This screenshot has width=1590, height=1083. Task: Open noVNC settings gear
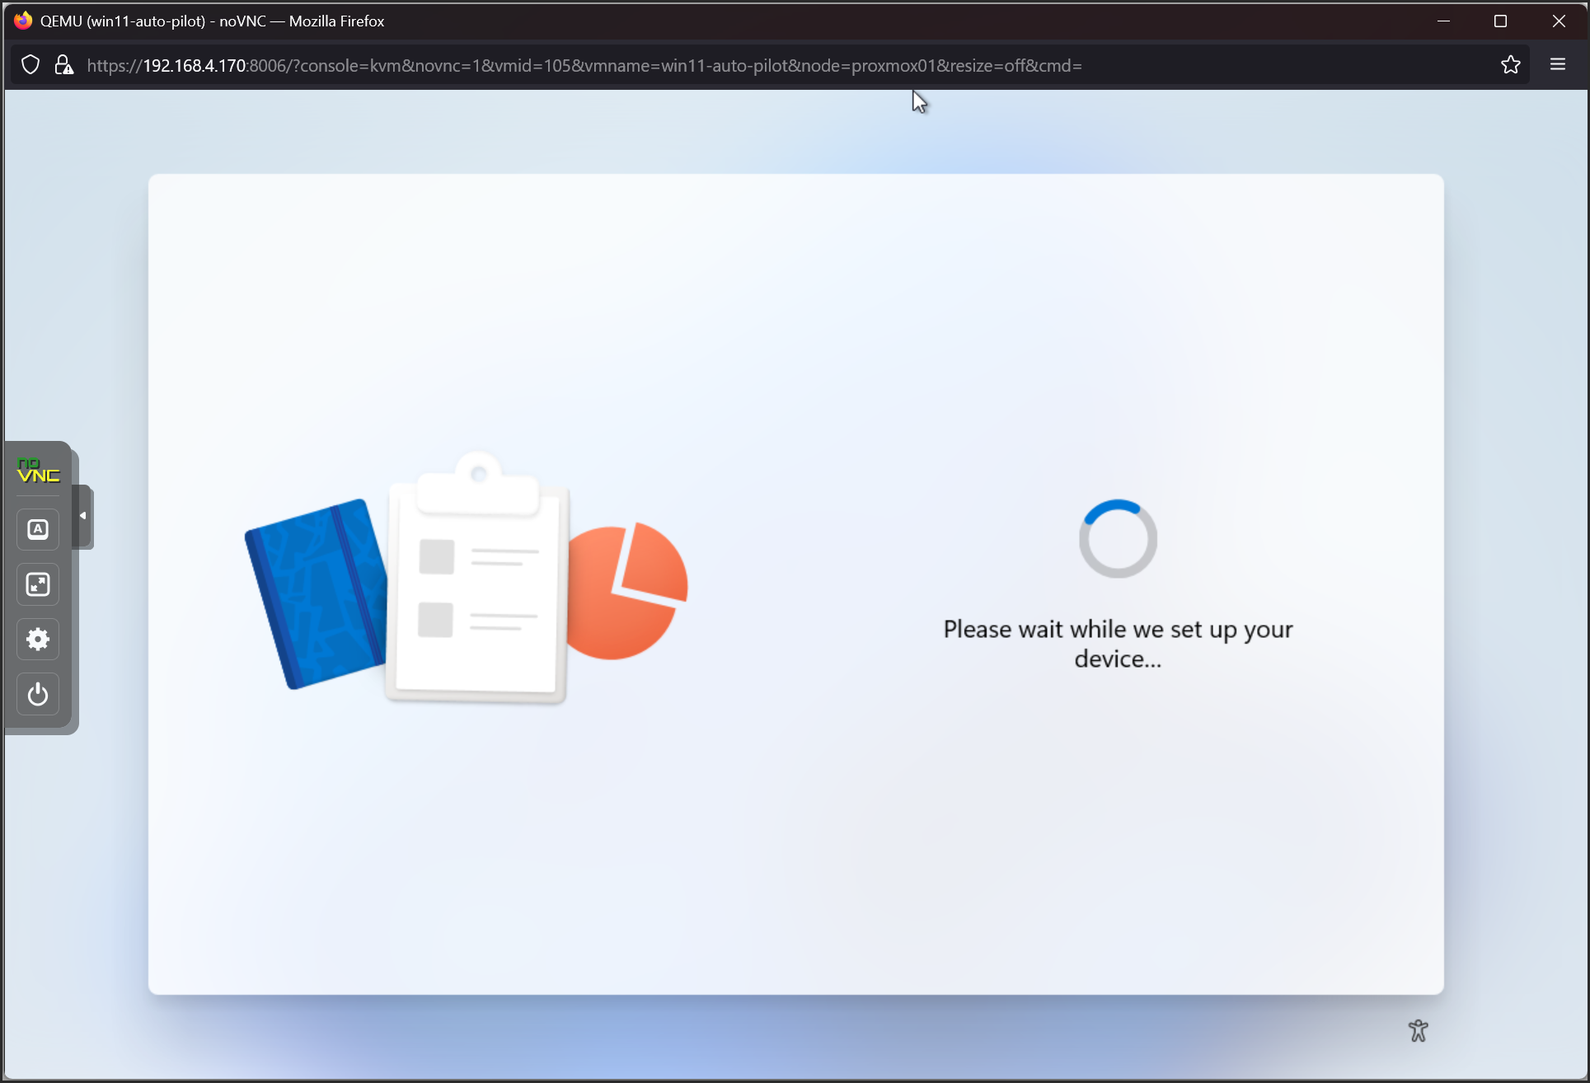click(38, 639)
